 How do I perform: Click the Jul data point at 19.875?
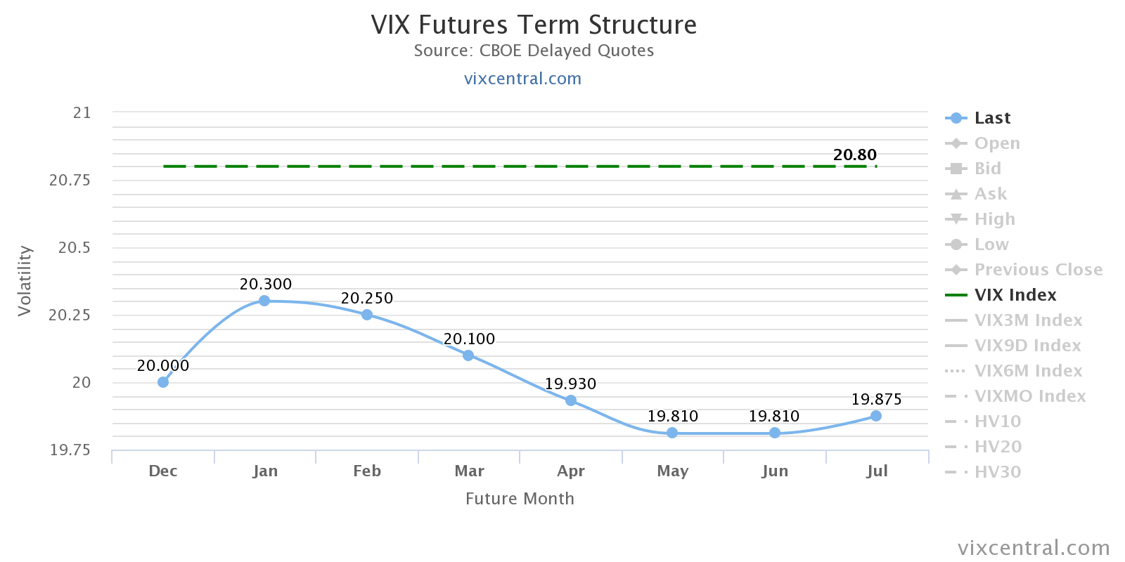pyautogui.click(x=876, y=416)
